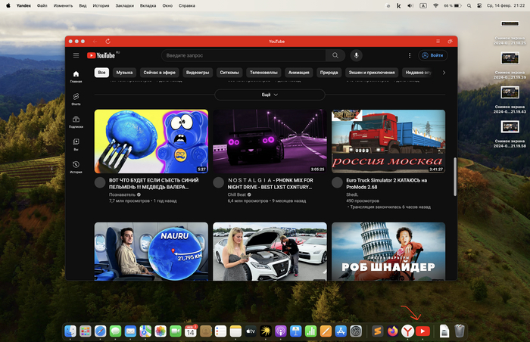Click the Познаватель channel avatar
The height and width of the screenshot is (342, 530).
click(100, 183)
